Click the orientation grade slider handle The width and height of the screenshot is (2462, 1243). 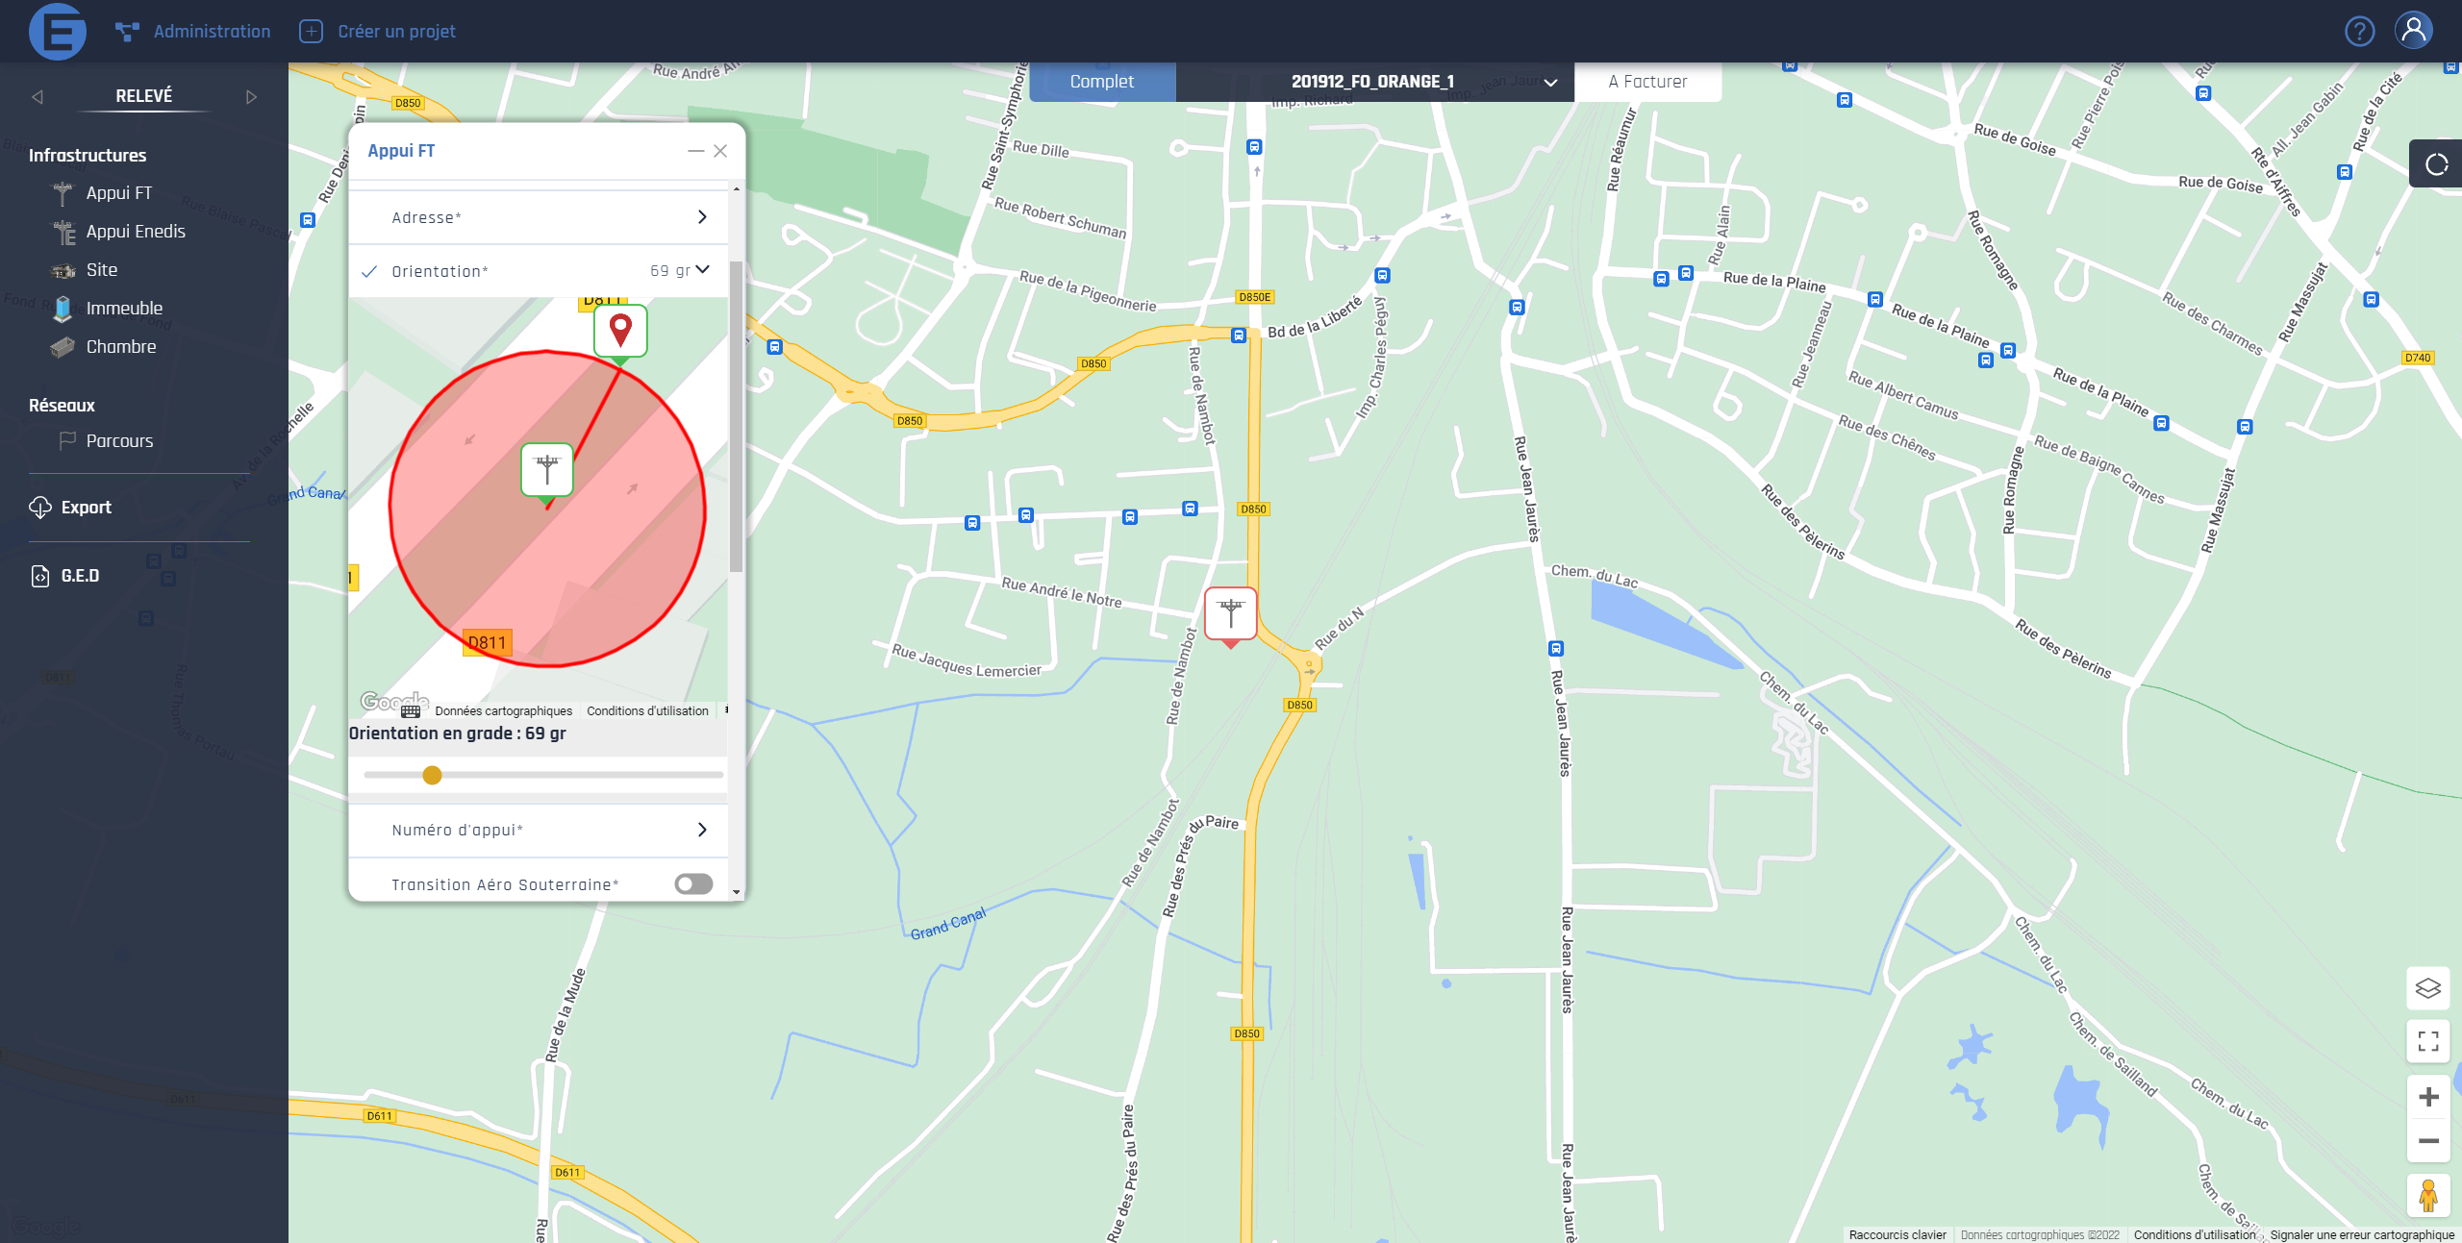click(x=433, y=775)
